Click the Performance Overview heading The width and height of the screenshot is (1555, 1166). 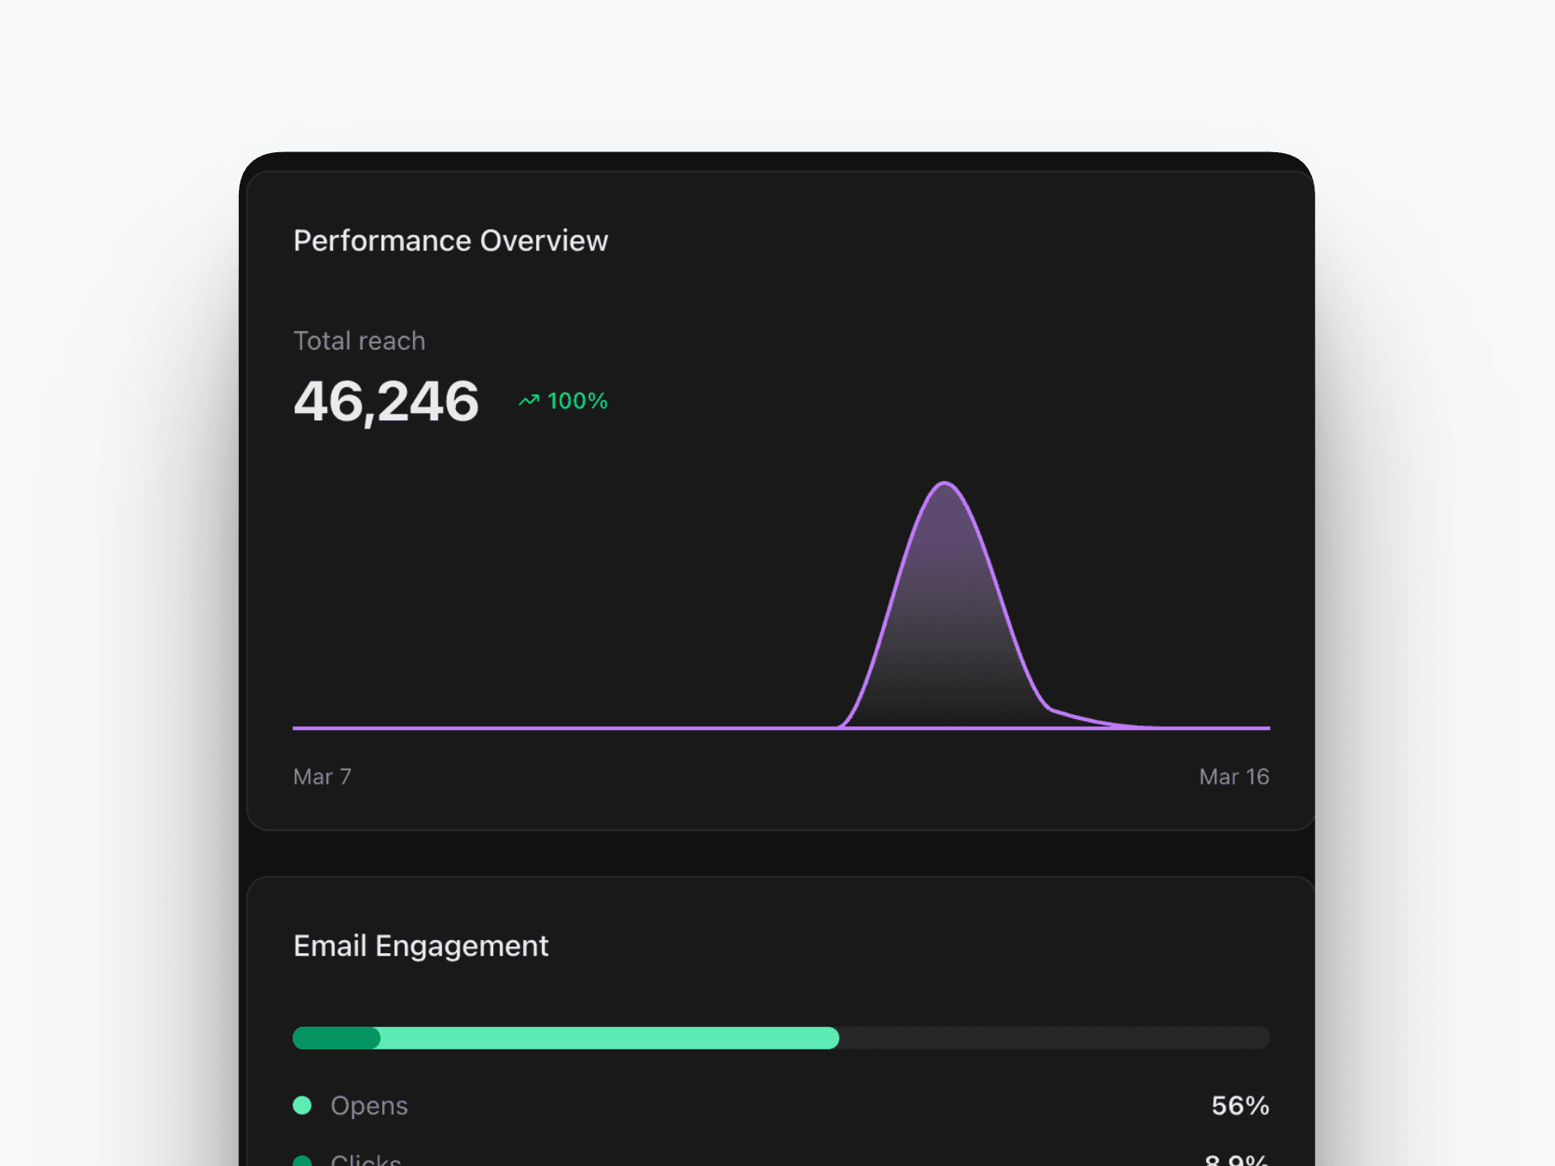[x=450, y=240]
